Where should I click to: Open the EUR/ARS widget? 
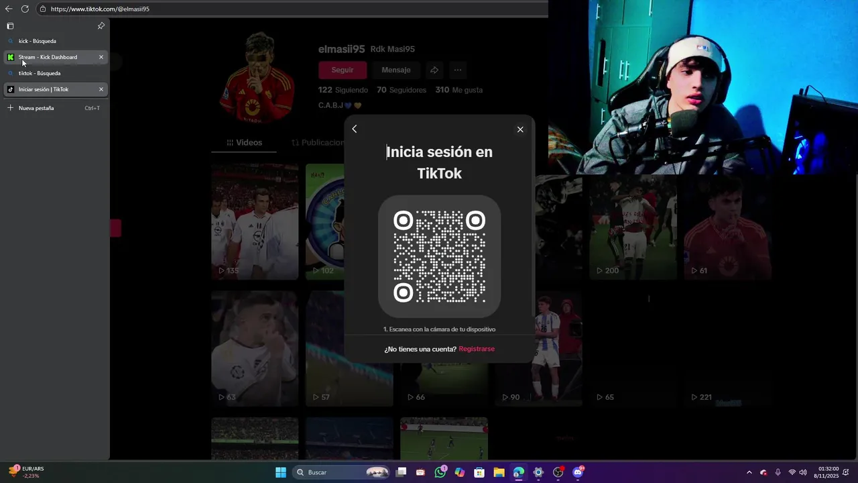[x=27, y=472]
